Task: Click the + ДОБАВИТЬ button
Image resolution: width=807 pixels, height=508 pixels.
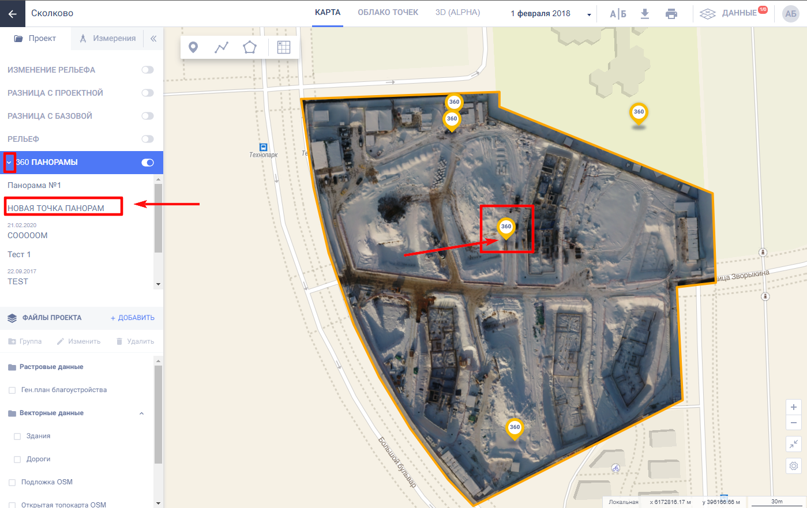Action: 133,318
